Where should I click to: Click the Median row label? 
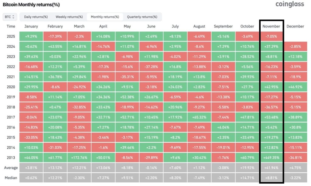point(11,178)
